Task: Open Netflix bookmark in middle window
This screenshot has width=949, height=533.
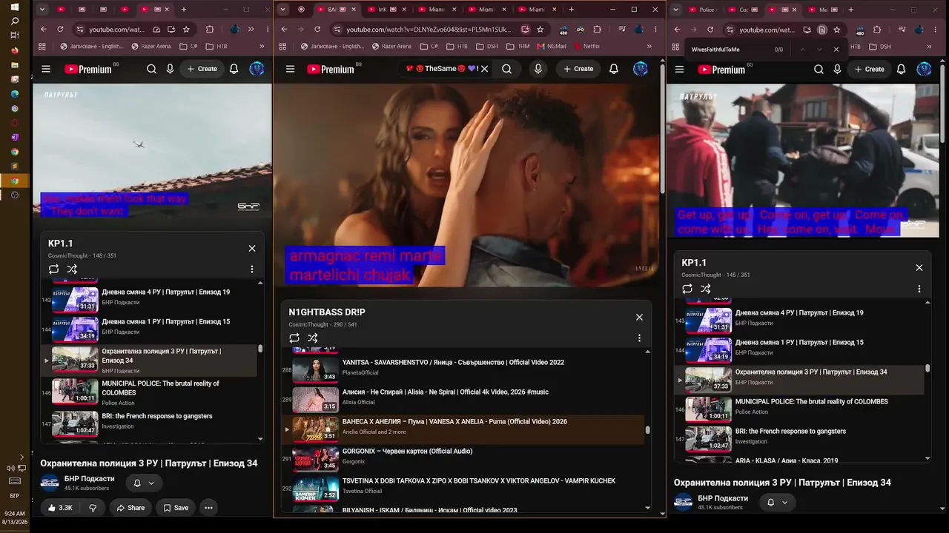Action: [586, 46]
